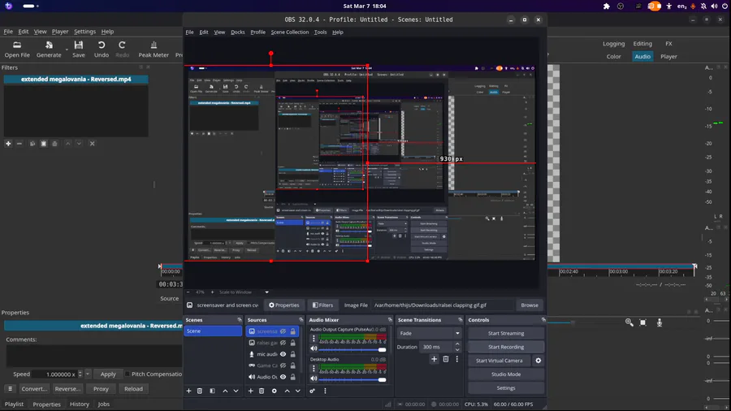Image resolution: width=731 pixels, height=411 pixels.
Task: Open Shotcut Speed preset dropdown arrow
Action: click(88, 374)
